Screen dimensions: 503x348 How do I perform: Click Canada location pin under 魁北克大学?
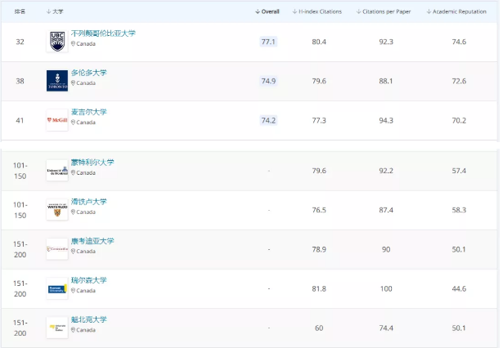[73, 330]
